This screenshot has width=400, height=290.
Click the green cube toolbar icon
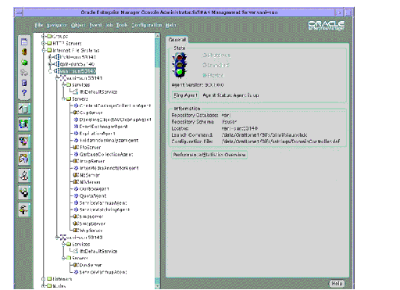24,63
